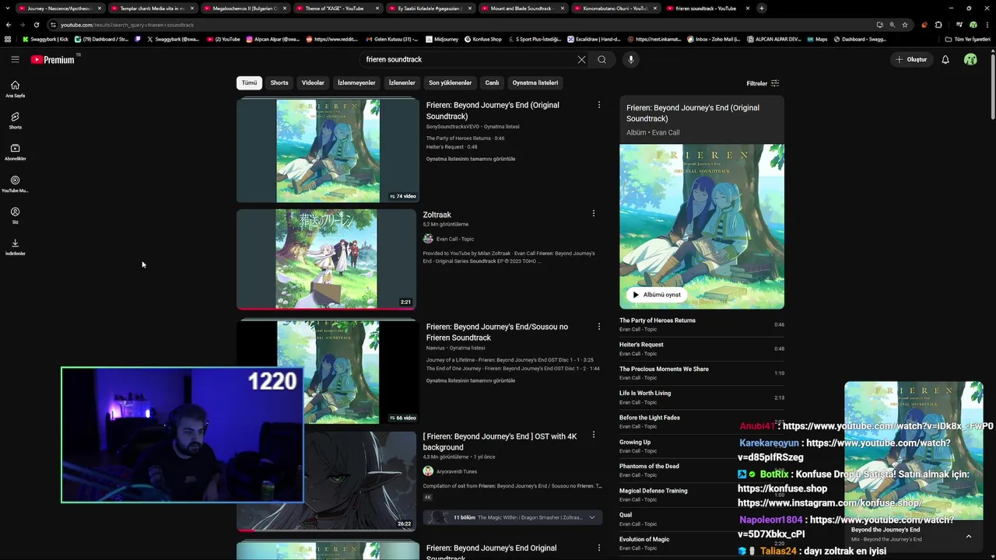Open Ana Sayfa in the sidebar
Viewport: 996px width, 560px height.
15,89
